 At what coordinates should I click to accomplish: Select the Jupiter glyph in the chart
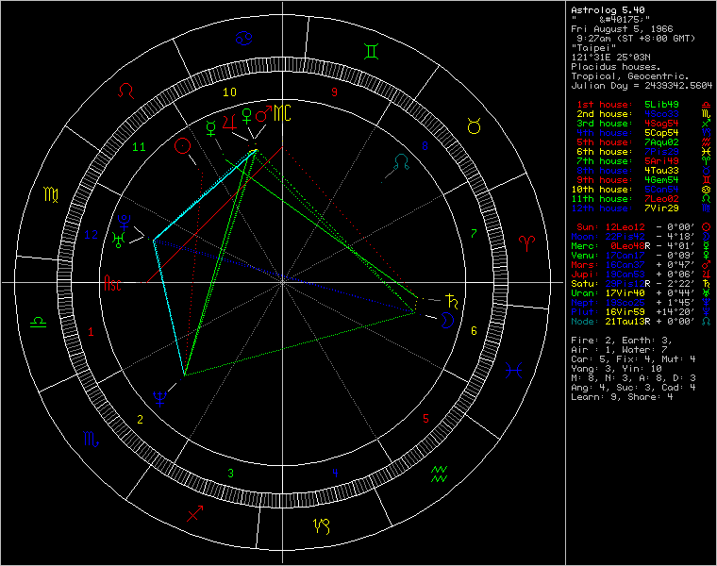pyautogui.click(x=229, y=123)
